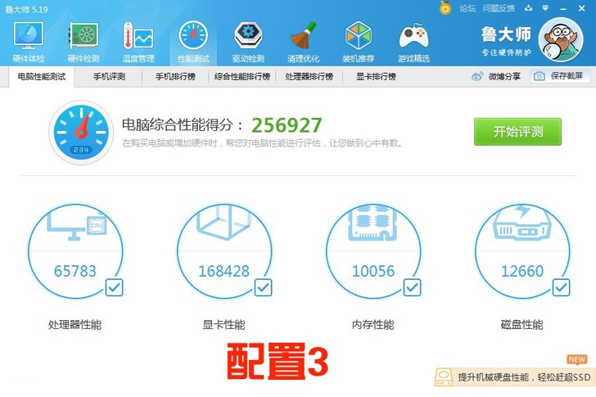
Task: Click processor score 65783
Action: pyautogui.click(x=75, y=271)
